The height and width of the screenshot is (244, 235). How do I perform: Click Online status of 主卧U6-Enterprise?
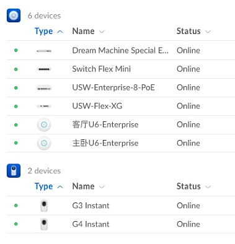click(188, 143)
